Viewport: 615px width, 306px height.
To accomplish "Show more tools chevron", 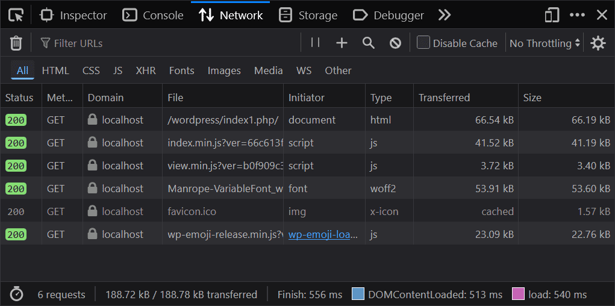I will coord(445,15).
